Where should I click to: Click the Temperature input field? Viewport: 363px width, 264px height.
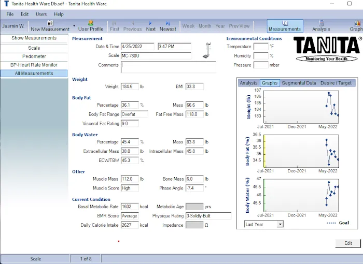point(260,47)
